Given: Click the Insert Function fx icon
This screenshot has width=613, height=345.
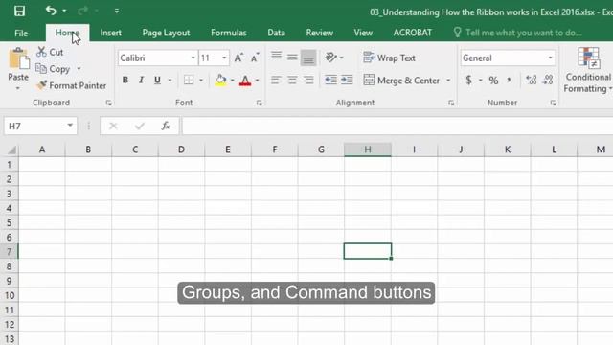Looking at the screenshot, I should (x=166, y=126).
